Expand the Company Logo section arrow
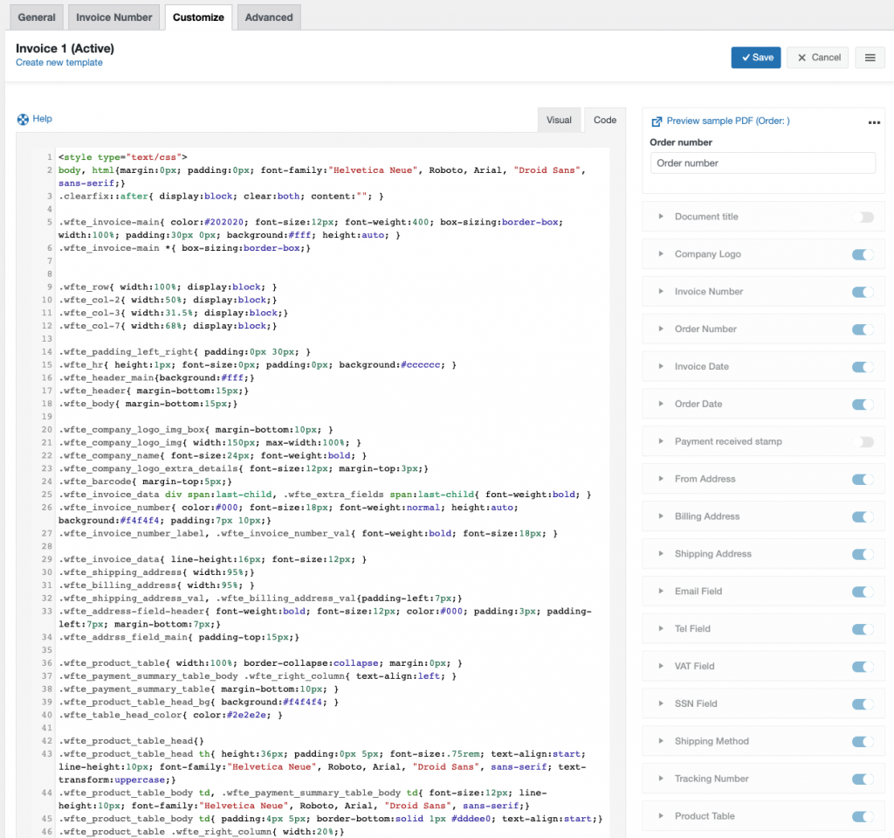The image size is (894, 838). (661, 254)
